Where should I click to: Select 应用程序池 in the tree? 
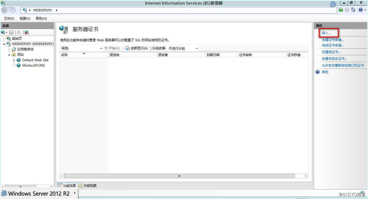coord(25,49)
